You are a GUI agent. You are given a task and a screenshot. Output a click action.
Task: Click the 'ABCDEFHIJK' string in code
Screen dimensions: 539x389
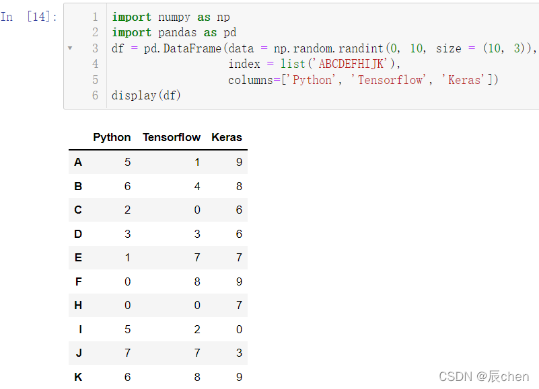point(351,64)
